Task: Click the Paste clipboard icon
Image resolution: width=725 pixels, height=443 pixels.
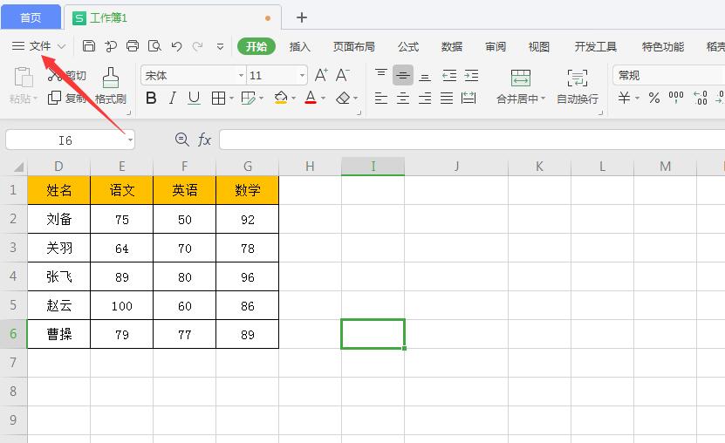Action: pos(23,77)
